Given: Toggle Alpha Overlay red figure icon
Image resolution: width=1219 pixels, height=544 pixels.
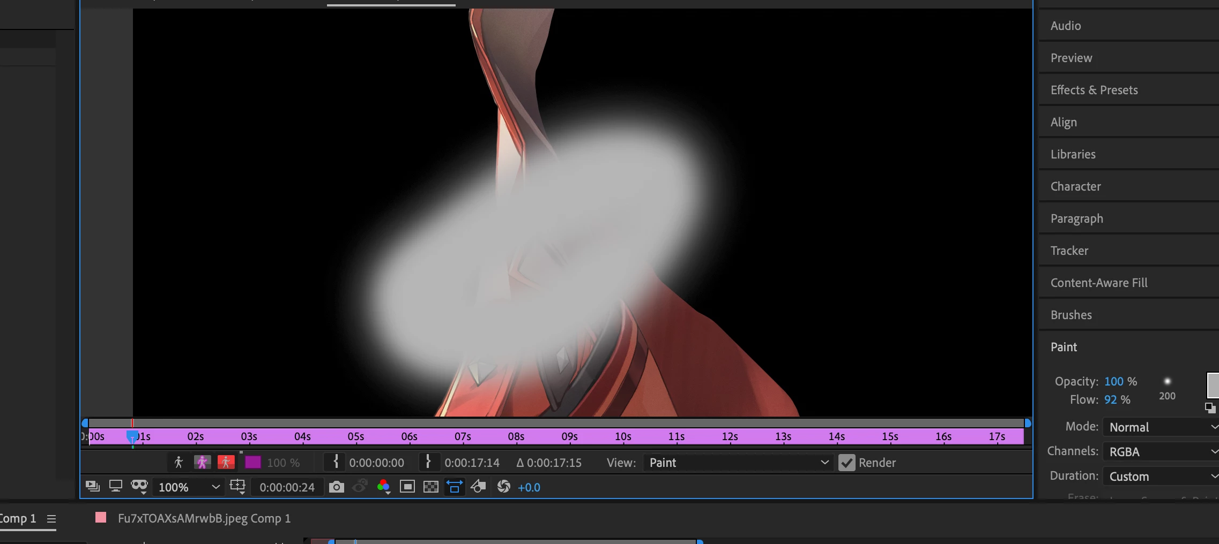Looking at the screenshot, I should (x=226, y=462).
